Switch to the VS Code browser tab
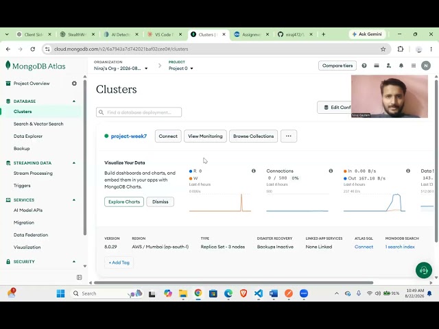 164,34
